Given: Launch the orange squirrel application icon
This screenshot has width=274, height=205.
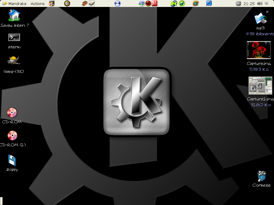Looking at the screenshot, I should pos(85,3).
